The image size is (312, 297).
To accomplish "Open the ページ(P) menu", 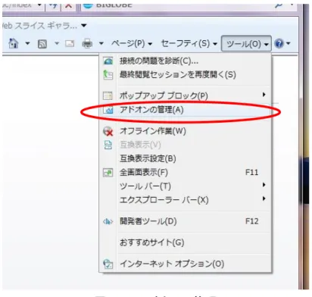I will [132, 44].
